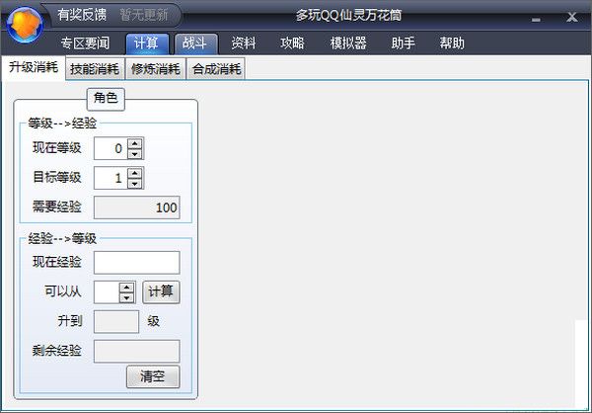The width and height of the screenshot is (592, 413).
Task: Open the 攻略 menu
Action: (x=292, y=43)
